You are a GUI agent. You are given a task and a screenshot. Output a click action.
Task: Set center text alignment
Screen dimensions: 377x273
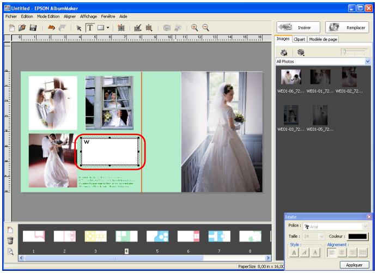coord(342,252)
